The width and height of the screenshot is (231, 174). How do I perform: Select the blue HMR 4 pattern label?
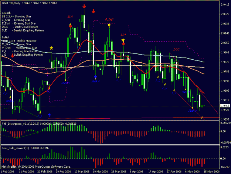95,81
